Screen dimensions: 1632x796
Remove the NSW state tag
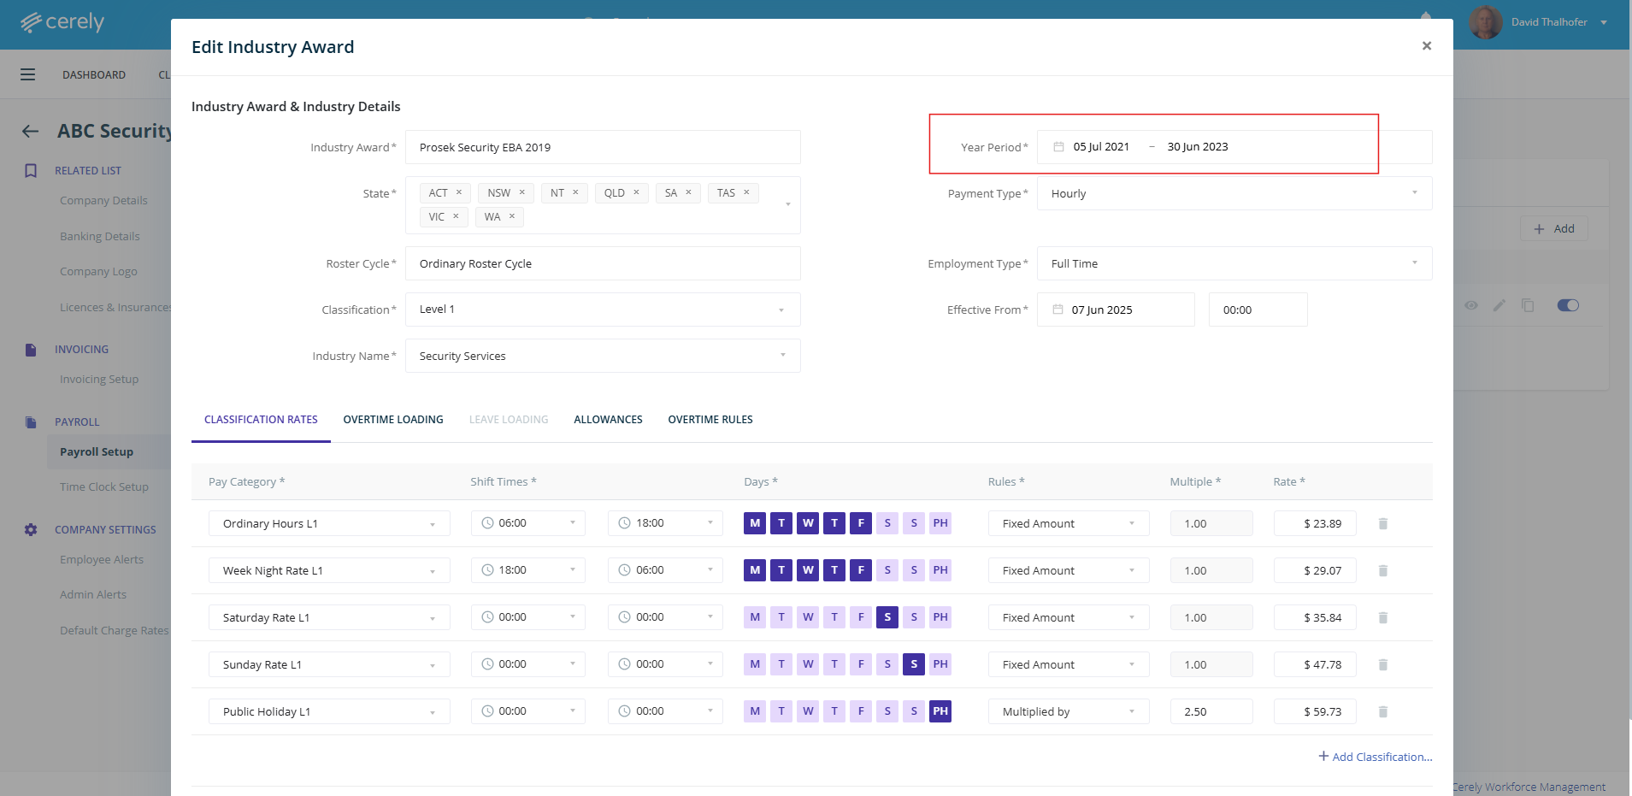click(521, 192)
